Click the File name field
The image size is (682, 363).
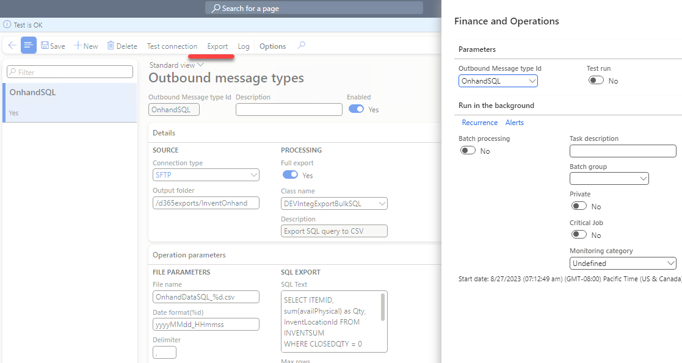(206, 297)
